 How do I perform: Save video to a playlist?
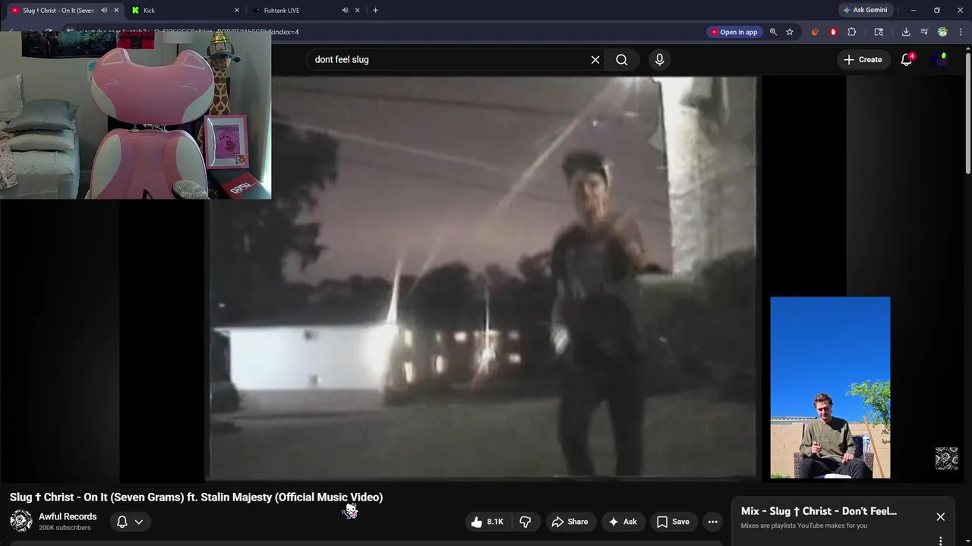point(673,522)
